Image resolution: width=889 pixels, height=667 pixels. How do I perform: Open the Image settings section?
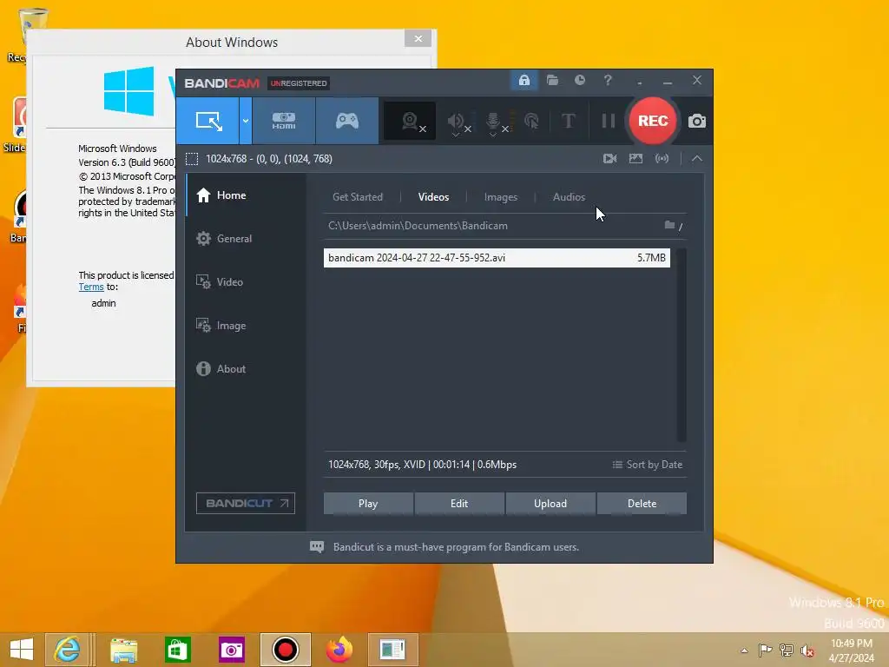[246, 326]
